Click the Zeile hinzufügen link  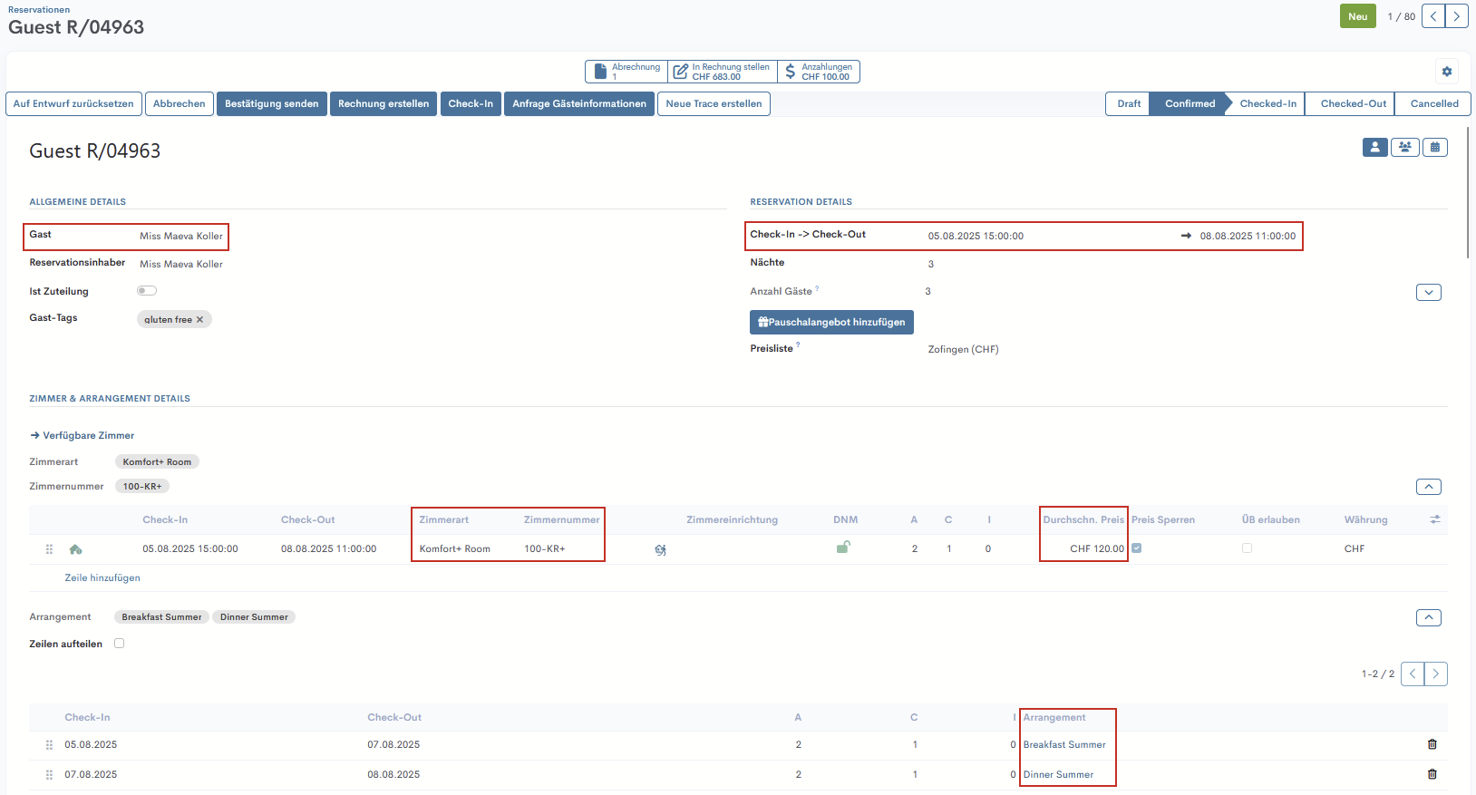click(102, 578)
